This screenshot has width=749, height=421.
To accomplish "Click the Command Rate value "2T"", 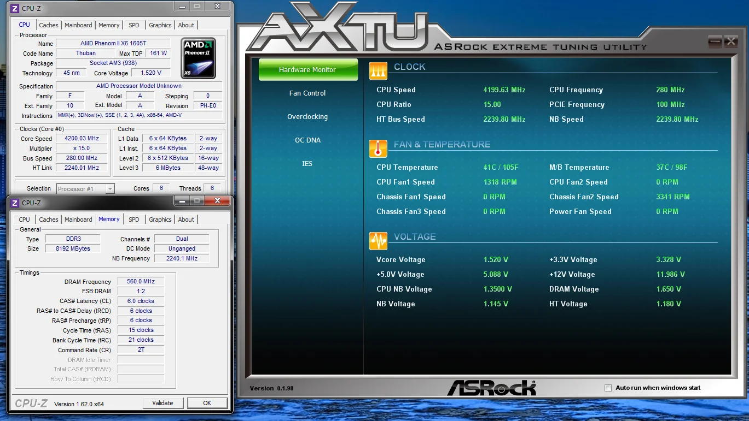I will (x=141, y=349).
